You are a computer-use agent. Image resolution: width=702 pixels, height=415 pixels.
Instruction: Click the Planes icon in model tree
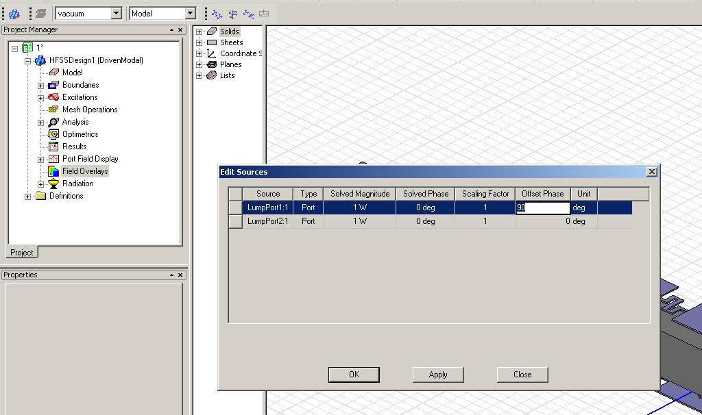[212, 64]
